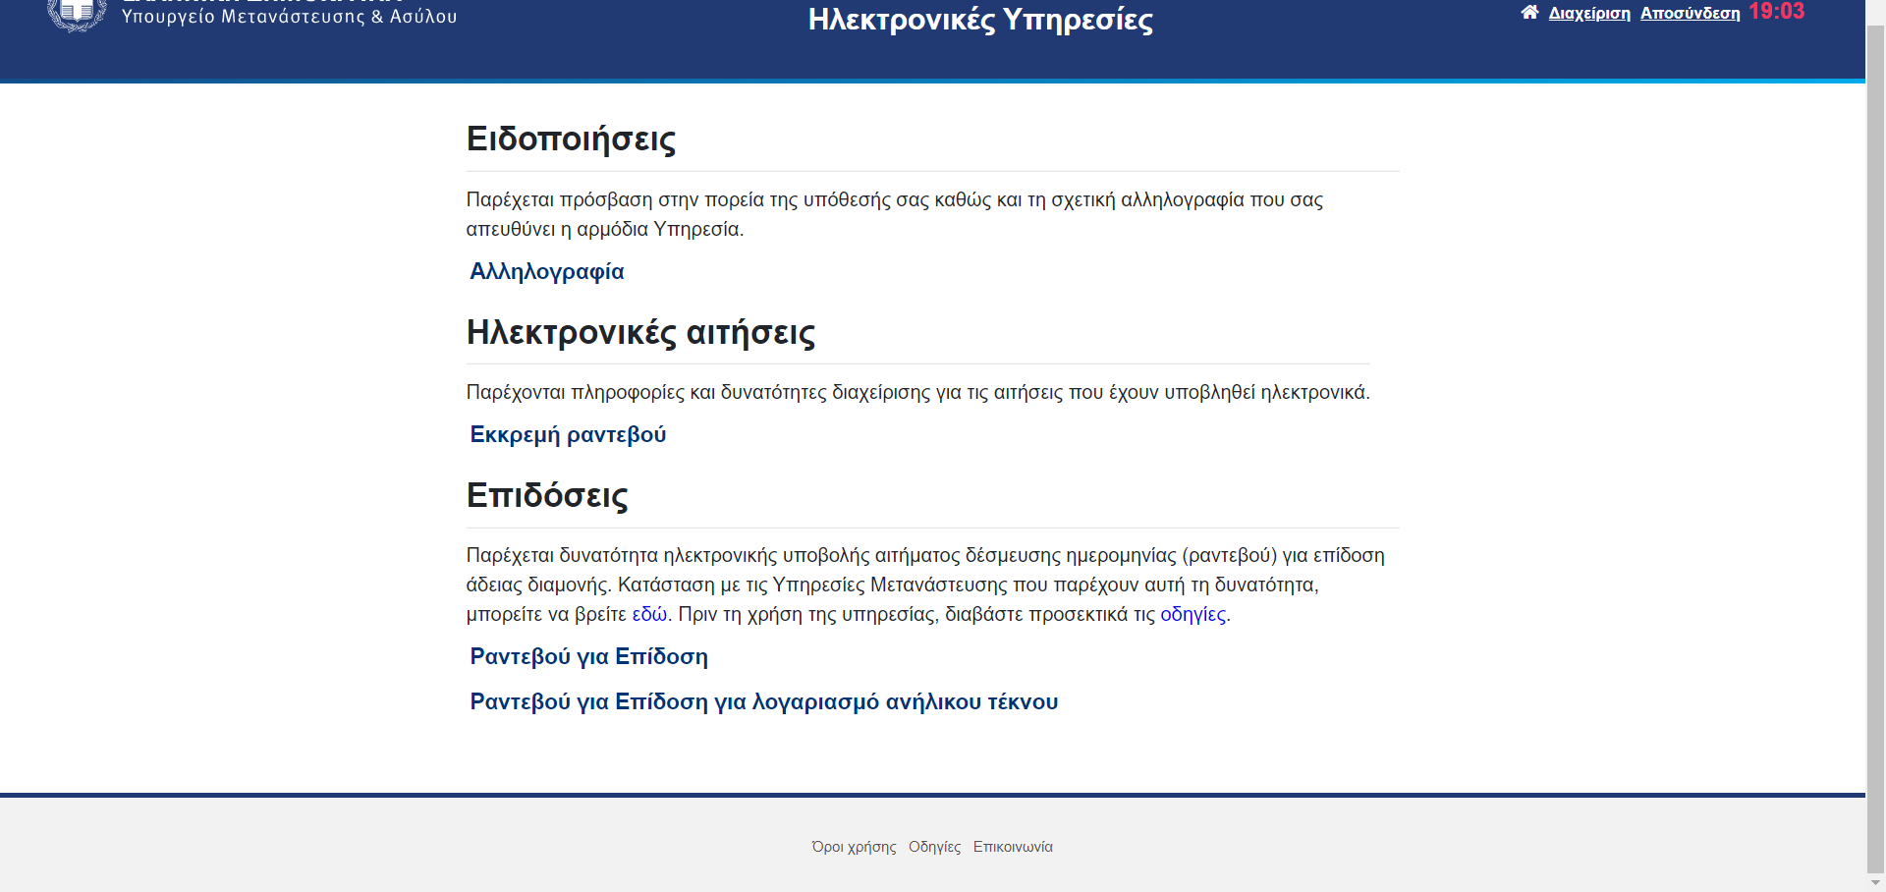Click the ministry emblem logo
The height and width of the screenshot is (892, 1886).
click(x=78, y=15)
